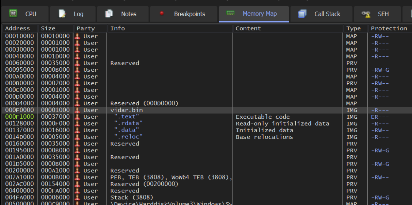Open the Call Stack tab
Screen dimensions: 412x205
click(327, 14)
